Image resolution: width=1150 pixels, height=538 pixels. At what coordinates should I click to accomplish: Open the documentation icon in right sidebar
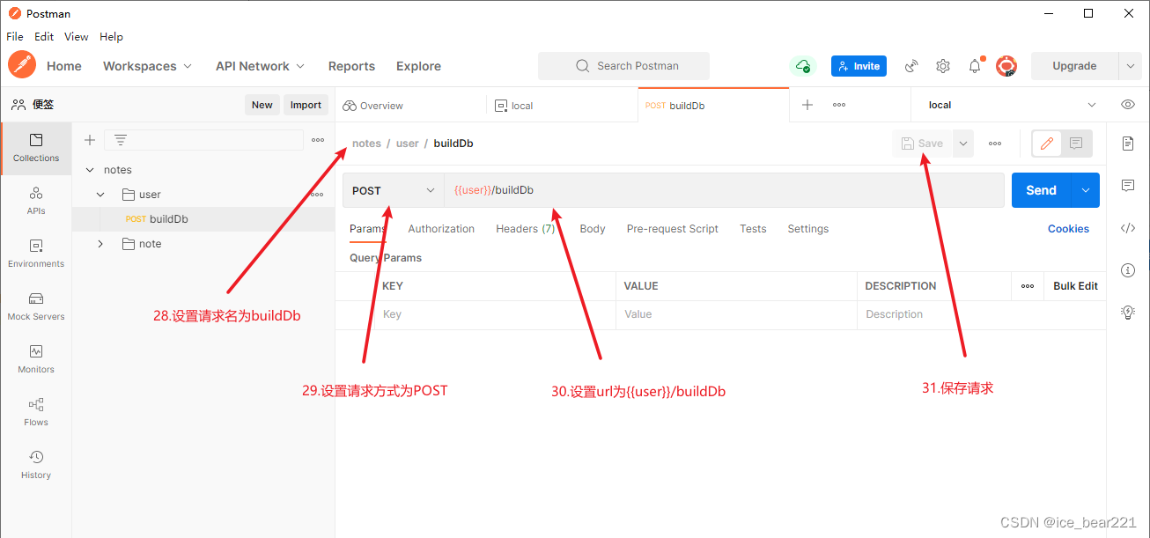1128,144
